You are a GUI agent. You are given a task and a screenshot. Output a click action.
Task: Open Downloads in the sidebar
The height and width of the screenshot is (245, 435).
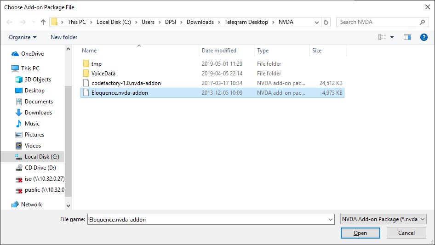click(38, 112)
